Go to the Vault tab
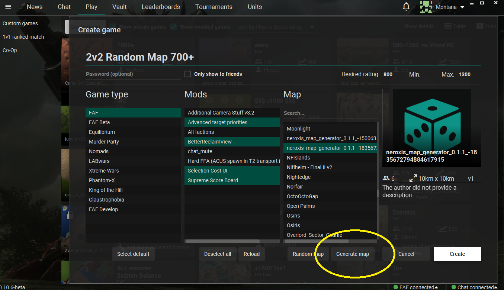 tap(119, 7)
